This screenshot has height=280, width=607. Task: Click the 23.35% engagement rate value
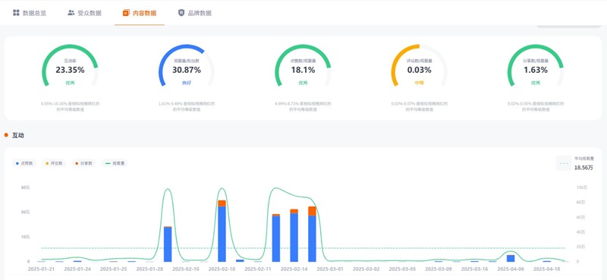pos(70,70)
